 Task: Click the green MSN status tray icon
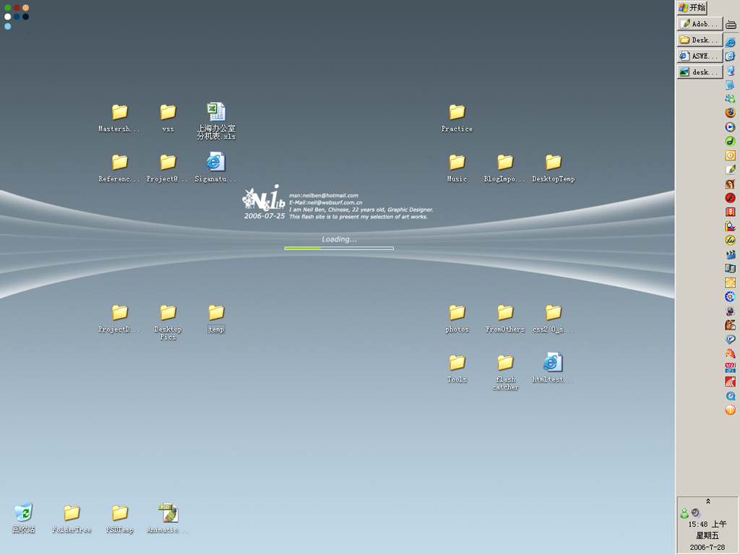[684, 513]
